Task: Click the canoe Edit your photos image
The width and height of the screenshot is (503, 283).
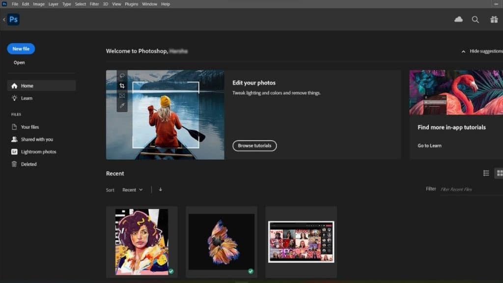Action: (165, 115)
